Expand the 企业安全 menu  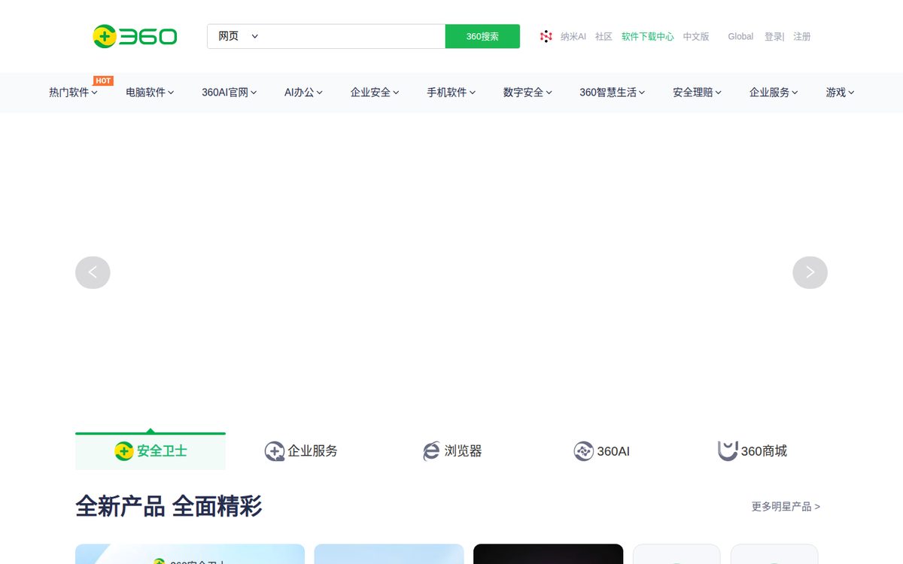pyautogui.click(x=375, y=92)
